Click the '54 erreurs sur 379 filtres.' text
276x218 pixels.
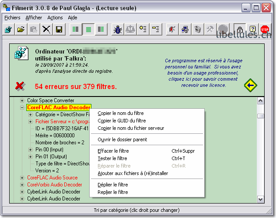(76, 86)
